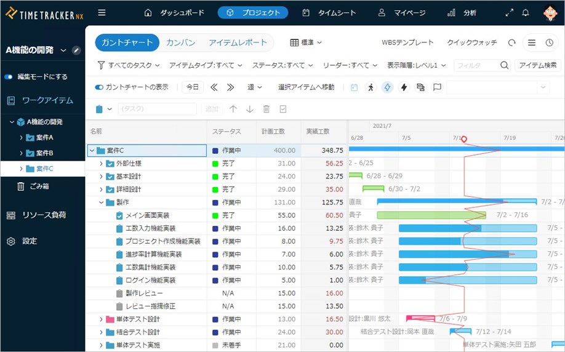Click the アイテム検索 button
The height and width of the screenshot is (352, 565).
click(x=538, y=65)
